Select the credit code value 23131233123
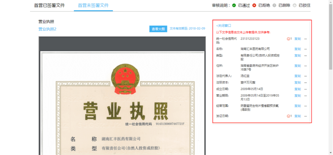The width and height of the screenshot is (333, 155). tap(250, 38)
